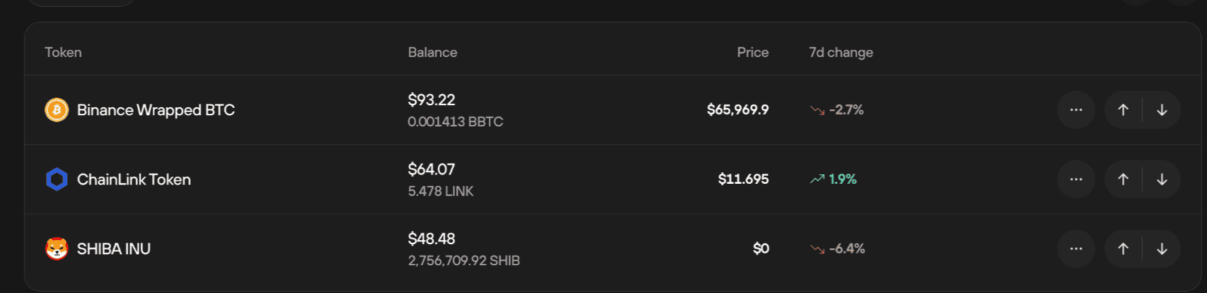Click the Binance Wrapped BTC coin icon
The width and height of the screenshot is (1207, 293).
point(57,110)
